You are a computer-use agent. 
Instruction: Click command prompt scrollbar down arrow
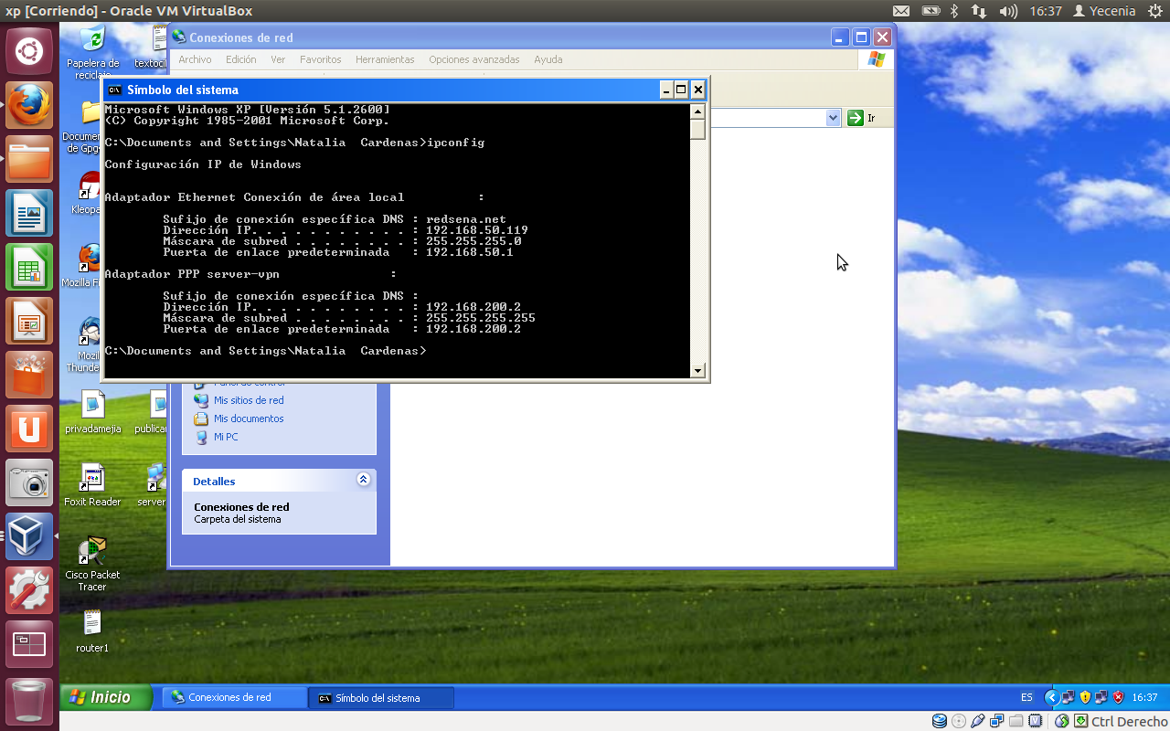coord(698,370)
